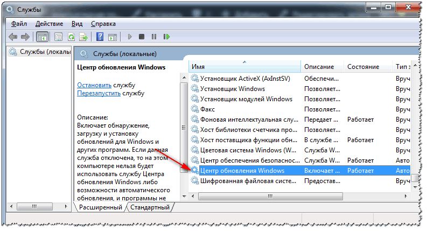
Task: Sort by the Тип column header
Action: [x=402, y=67]
